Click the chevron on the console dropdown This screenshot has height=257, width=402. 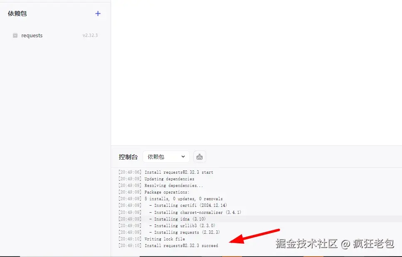183,156
